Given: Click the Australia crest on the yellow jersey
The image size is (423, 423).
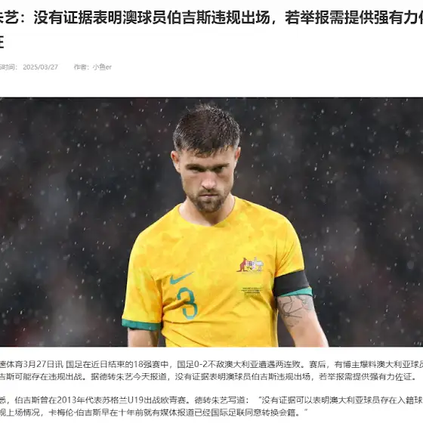Looking at the screenshot, I should (x=250, y=266).
